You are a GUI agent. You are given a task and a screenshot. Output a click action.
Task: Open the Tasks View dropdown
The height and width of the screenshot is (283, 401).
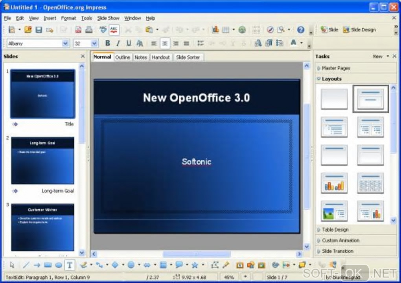380,56
